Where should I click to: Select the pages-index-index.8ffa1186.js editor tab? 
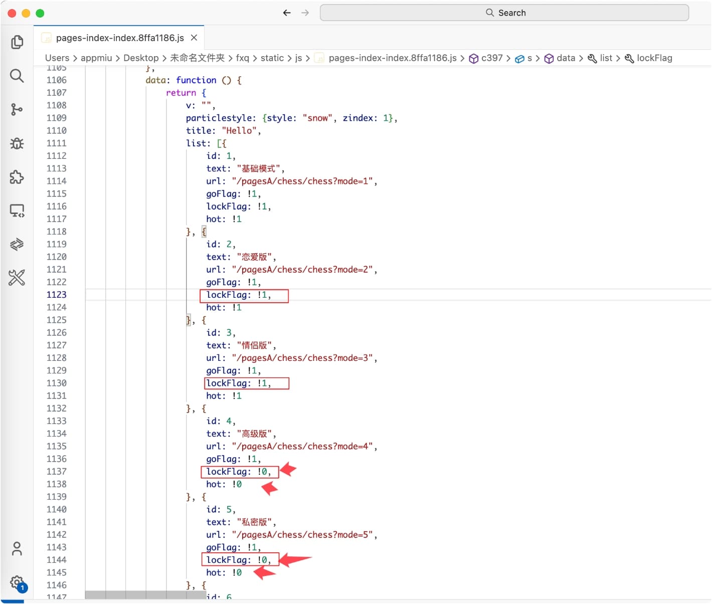point(119,38)
